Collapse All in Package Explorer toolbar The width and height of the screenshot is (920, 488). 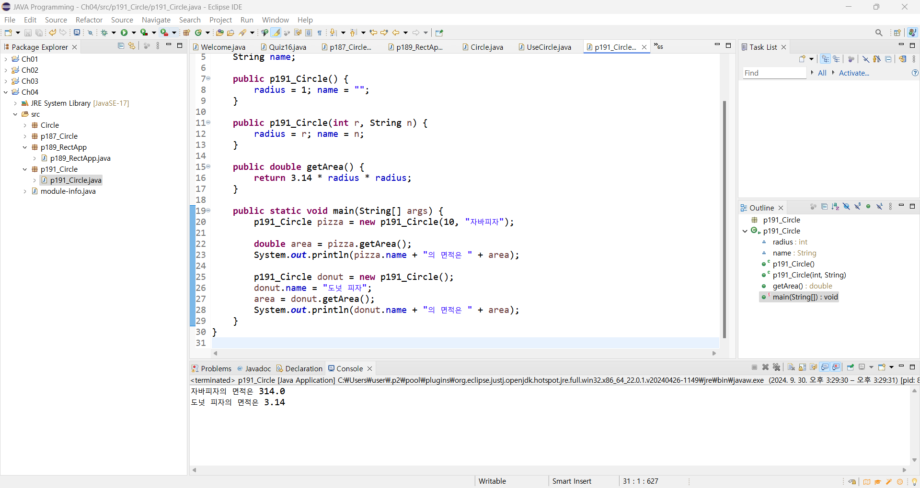point(121,46)
